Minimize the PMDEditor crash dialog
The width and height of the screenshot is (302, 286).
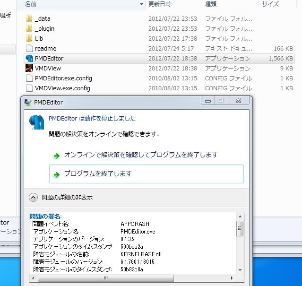[208, 101]
